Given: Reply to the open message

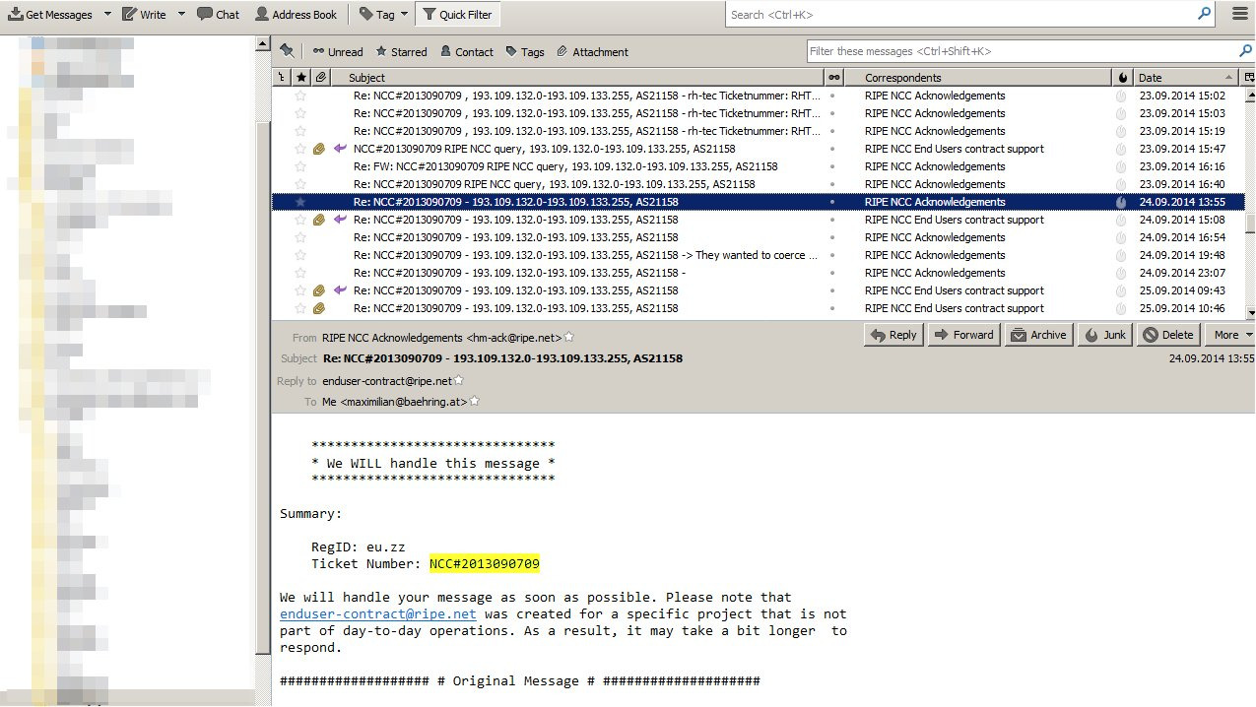Looking at the screenshot, I should 892,335.
